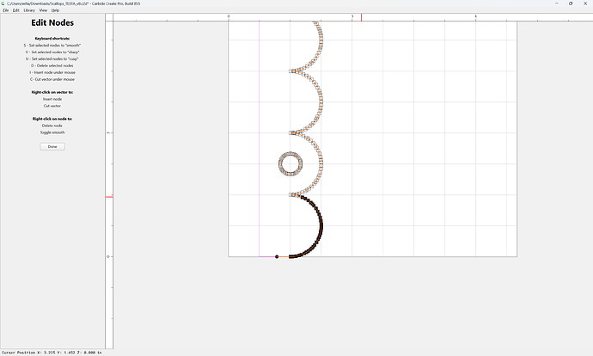The image size is (593, 356).
Task: Open the Help menu
Action: pos(55,10)
